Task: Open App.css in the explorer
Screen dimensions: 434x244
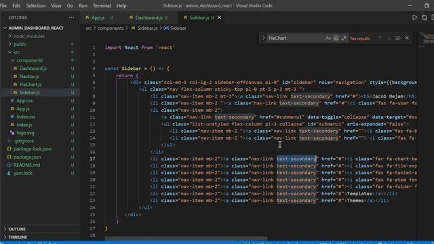Action: (x=24, y=101)
